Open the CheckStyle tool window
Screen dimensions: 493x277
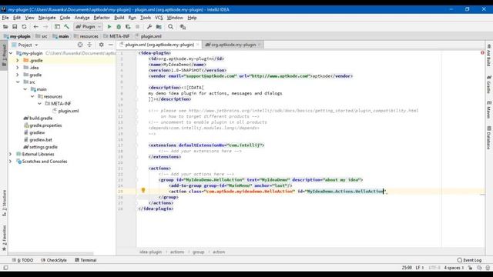click(x=54, y=260)
